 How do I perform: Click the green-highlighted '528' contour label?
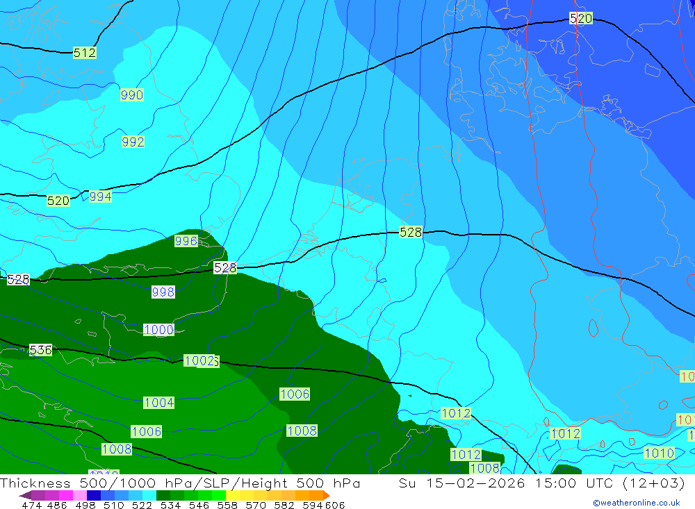[411, 232]
